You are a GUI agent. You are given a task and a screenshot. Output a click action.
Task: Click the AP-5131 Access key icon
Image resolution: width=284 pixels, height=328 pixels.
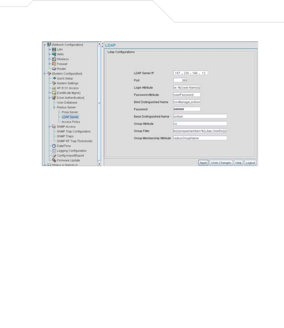tap(54, 88)
